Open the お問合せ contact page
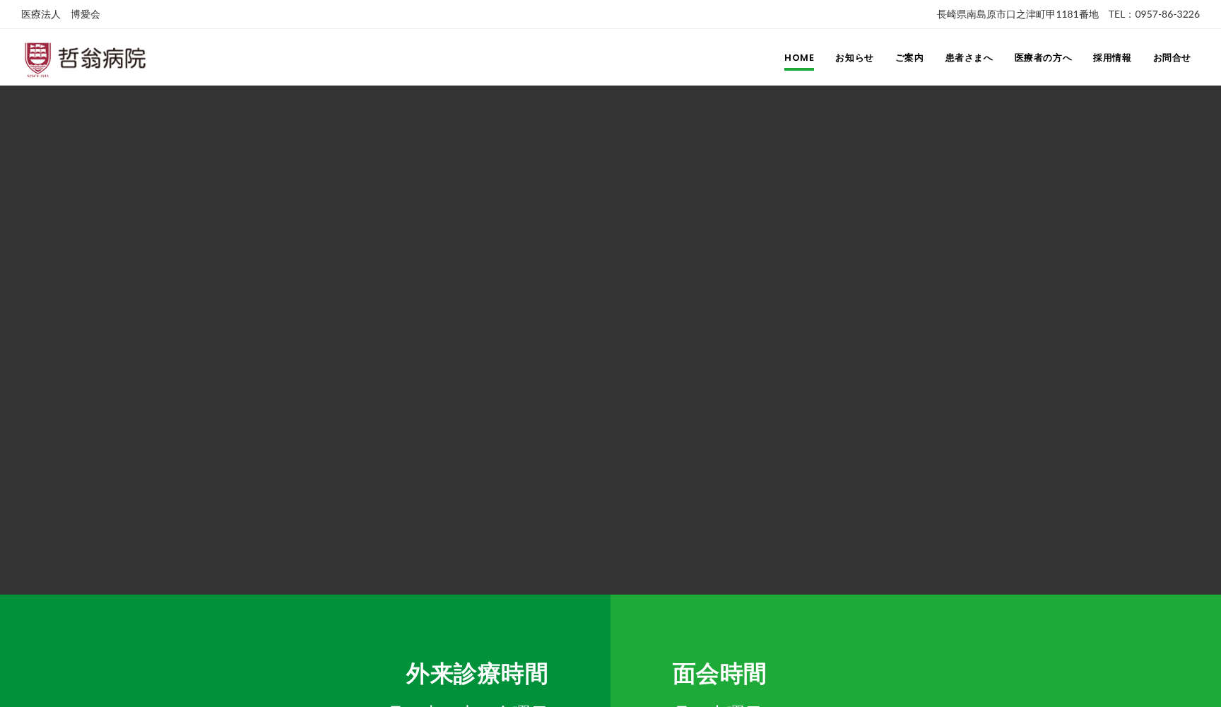 pyautogui.click(x=1172, y=58)
